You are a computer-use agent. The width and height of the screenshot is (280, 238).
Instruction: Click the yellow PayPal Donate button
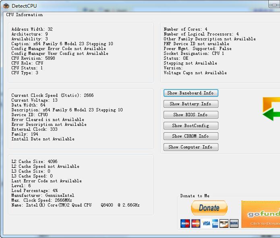(x=209, y=208)
